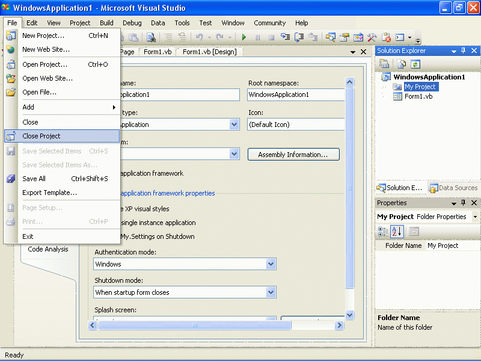Open Application type combo box arrow
481x361 pixels.
(234, 125)
